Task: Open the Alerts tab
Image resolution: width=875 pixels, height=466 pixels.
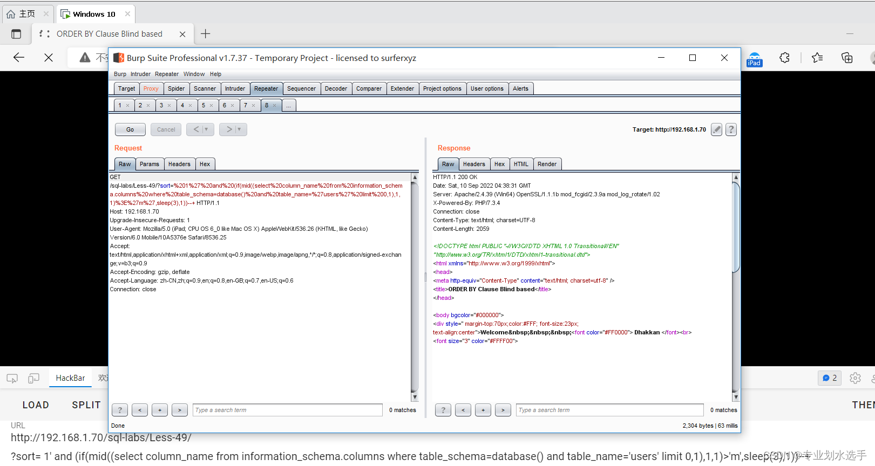Action: click(x=520, y=88)
